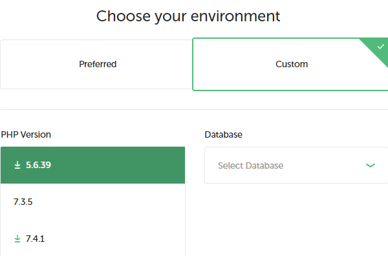388x256 pixels.
Task: Click the download icon beside 7.4.1
Action: (x=17, y=239)
